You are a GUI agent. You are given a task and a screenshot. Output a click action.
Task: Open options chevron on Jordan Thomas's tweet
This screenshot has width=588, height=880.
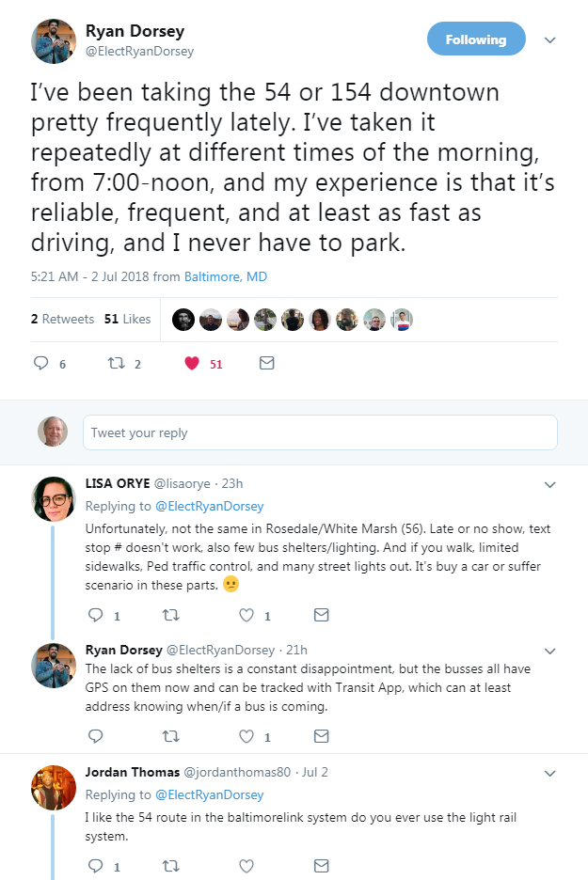tap(550, 773)
